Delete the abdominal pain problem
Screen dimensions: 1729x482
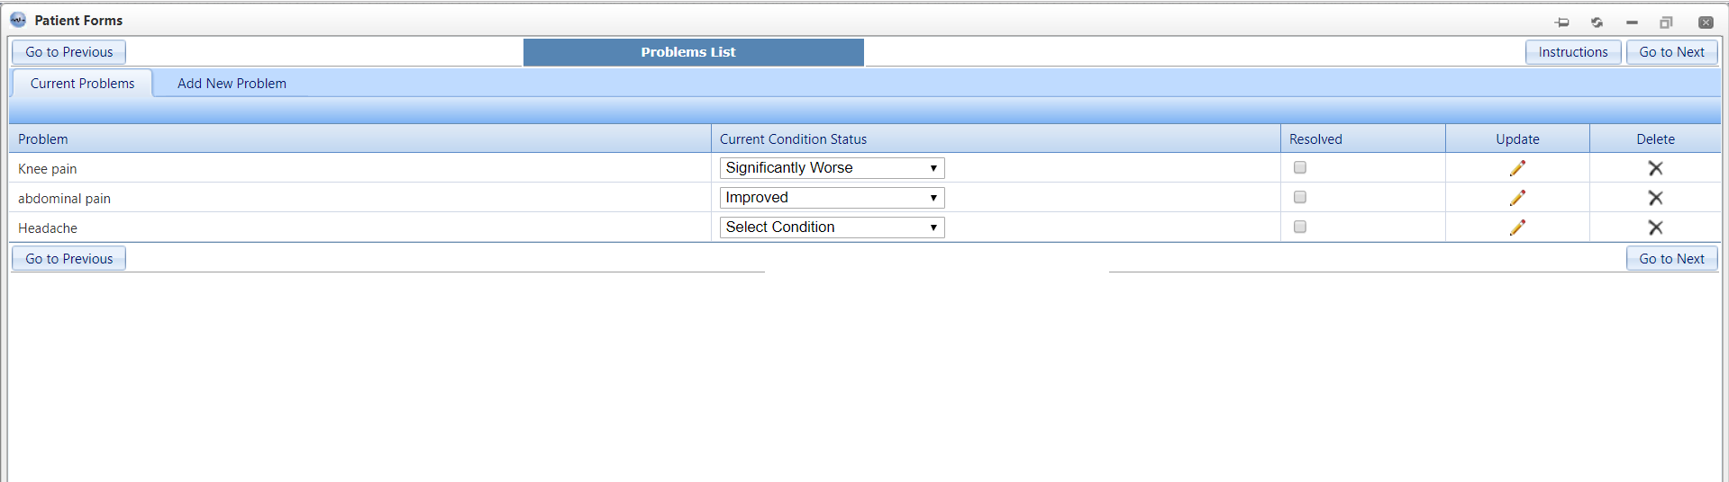(1655, 198)
